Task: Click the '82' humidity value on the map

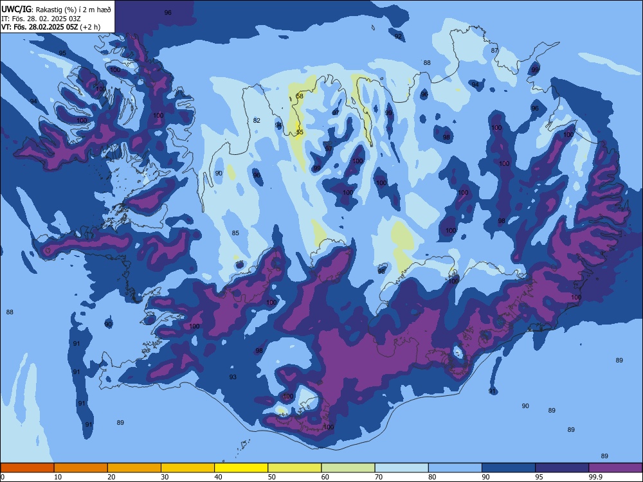Action: tap(257, 121)
